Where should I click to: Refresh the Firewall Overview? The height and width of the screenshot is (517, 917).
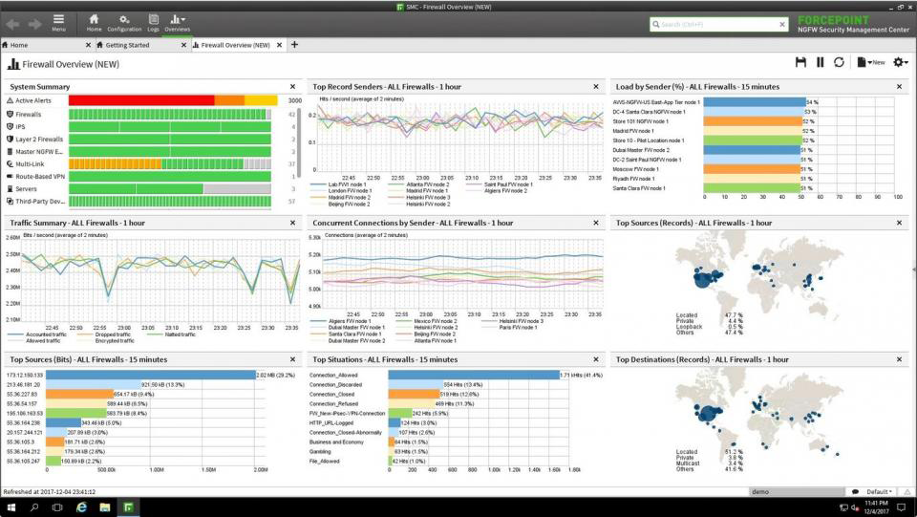839,62
